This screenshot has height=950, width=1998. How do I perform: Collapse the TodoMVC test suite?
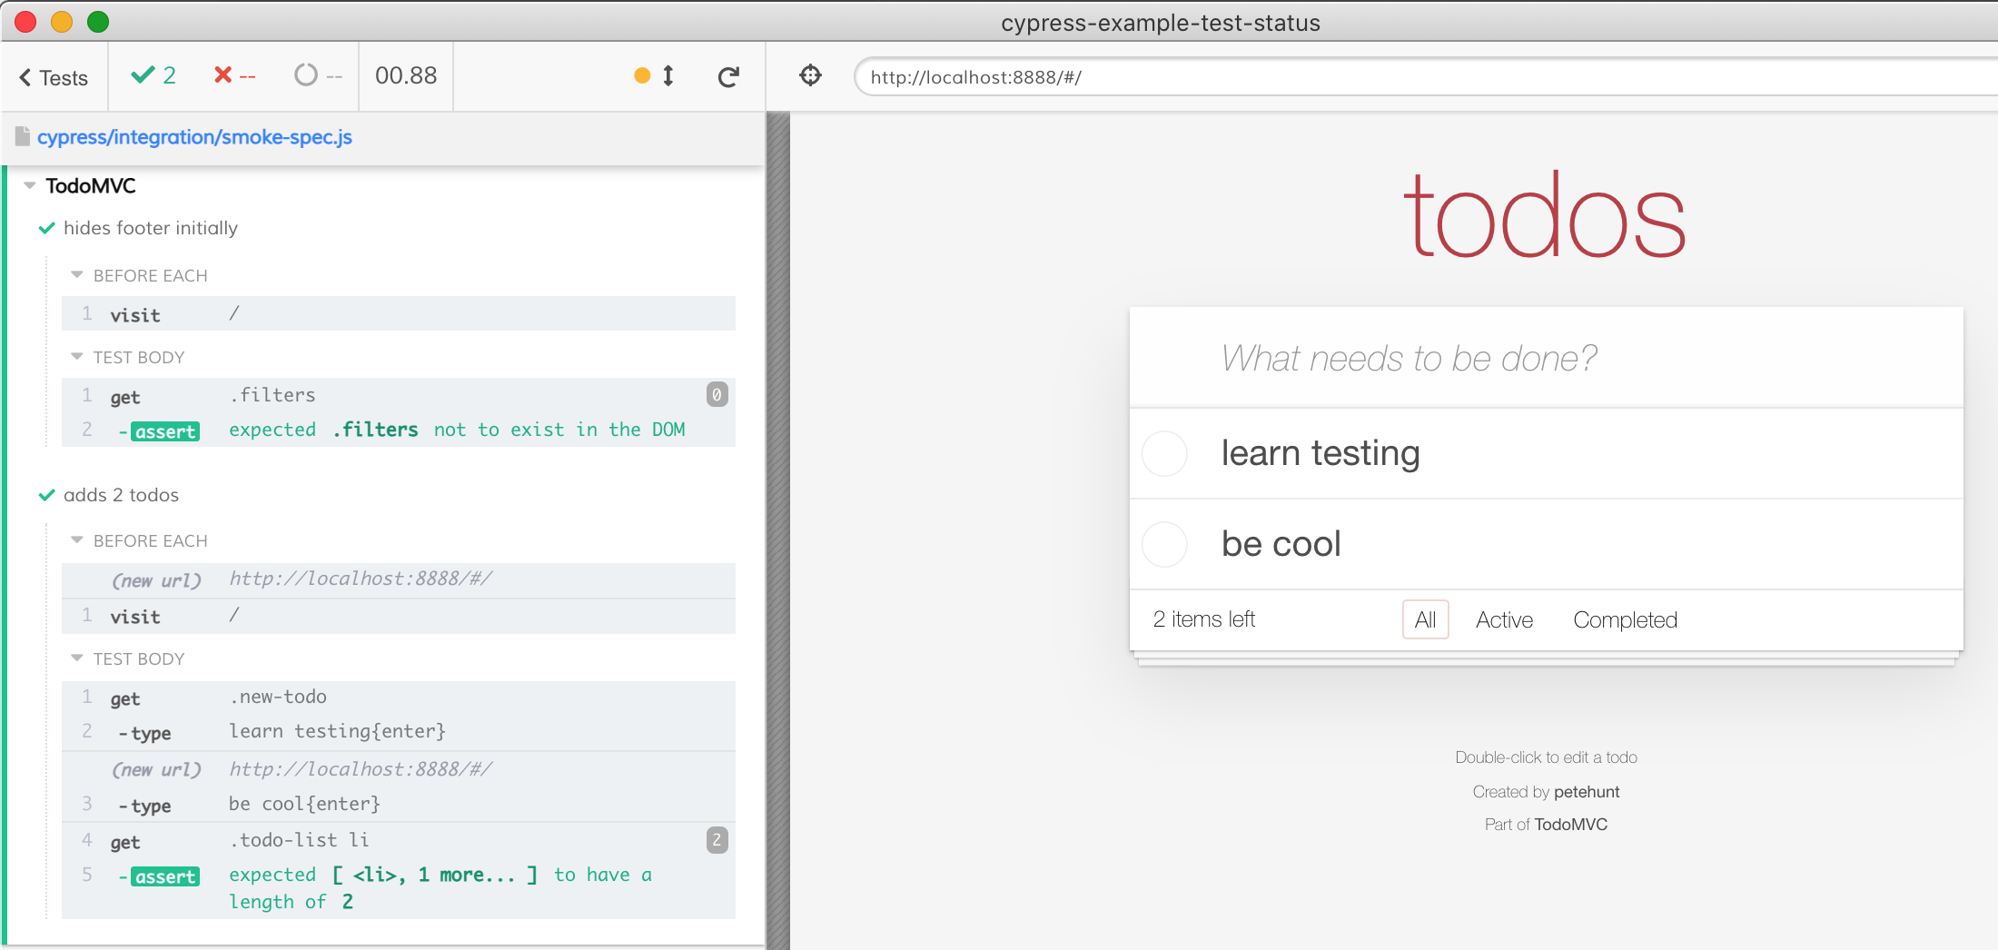click(30, 185)
